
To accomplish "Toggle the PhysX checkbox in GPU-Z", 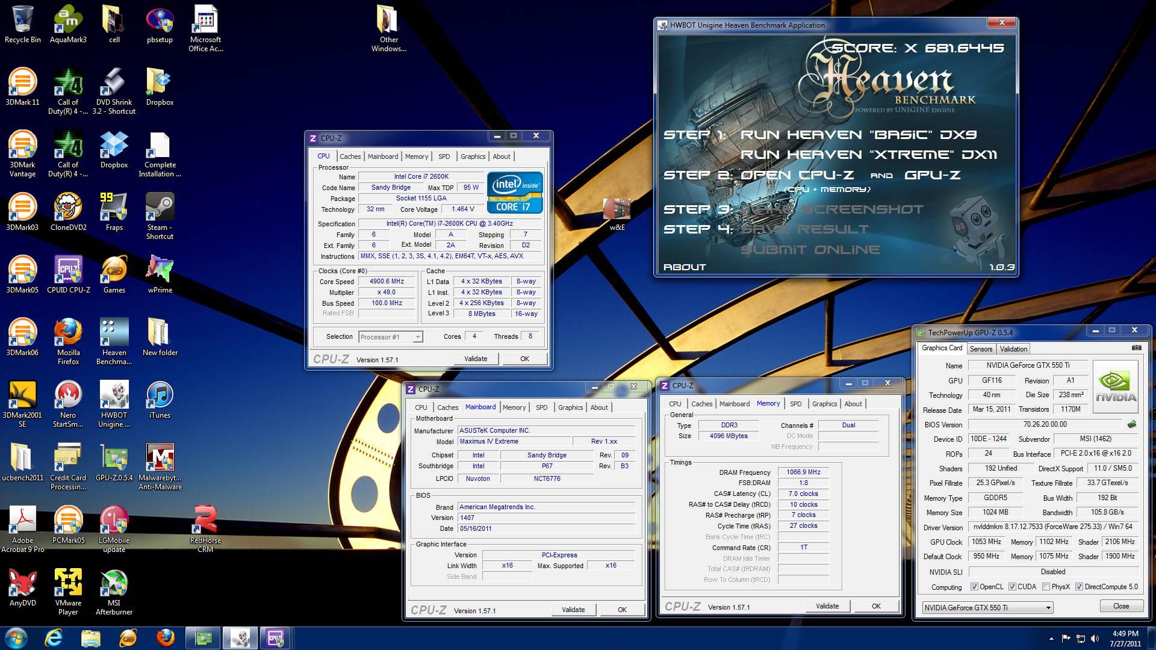I will pyautogui.click(x=1046, y=587).
